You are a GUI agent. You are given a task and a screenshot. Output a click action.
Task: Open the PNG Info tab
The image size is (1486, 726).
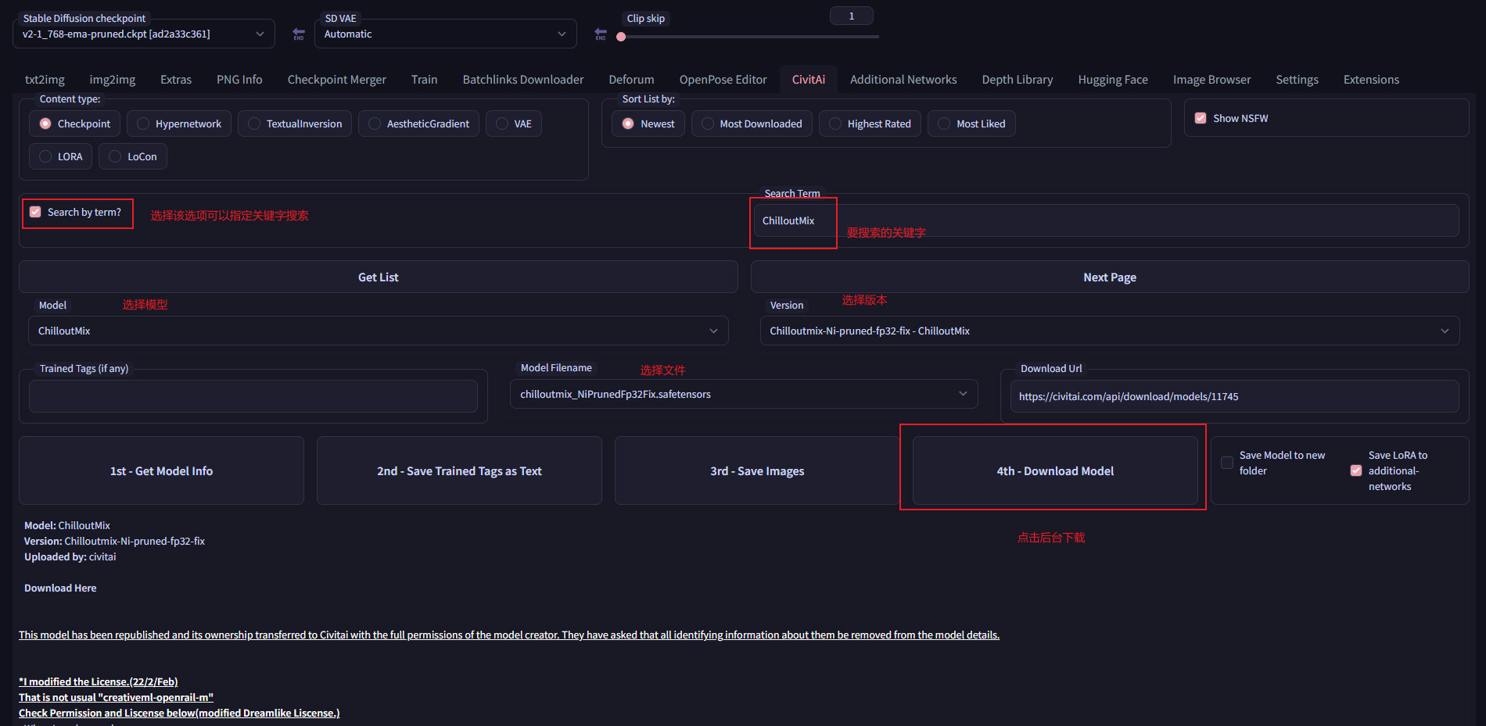[239, 80]
